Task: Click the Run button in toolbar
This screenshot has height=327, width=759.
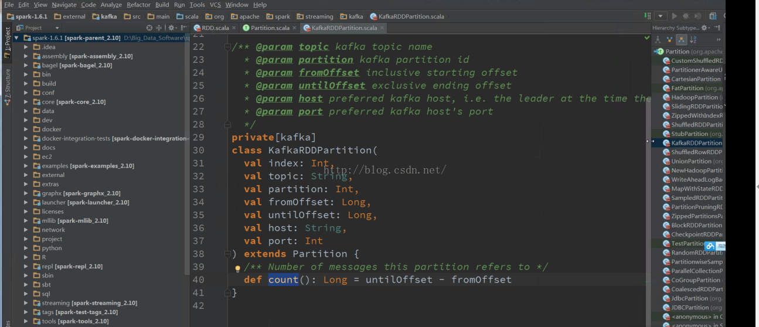Action: 675,16
